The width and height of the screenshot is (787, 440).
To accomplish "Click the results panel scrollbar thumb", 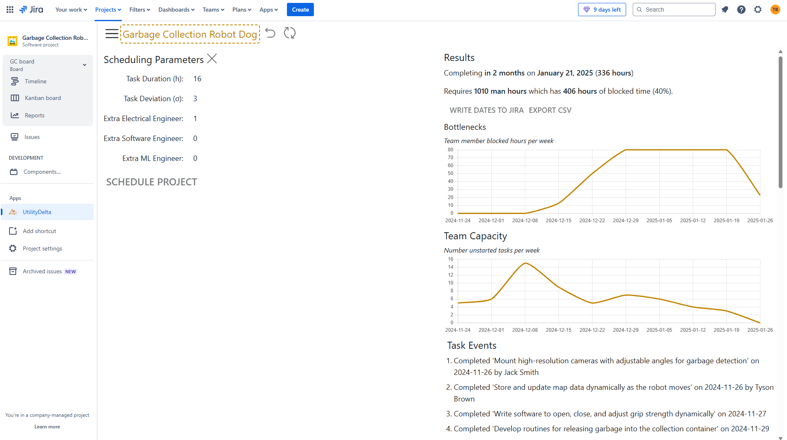I will point(780,122).
